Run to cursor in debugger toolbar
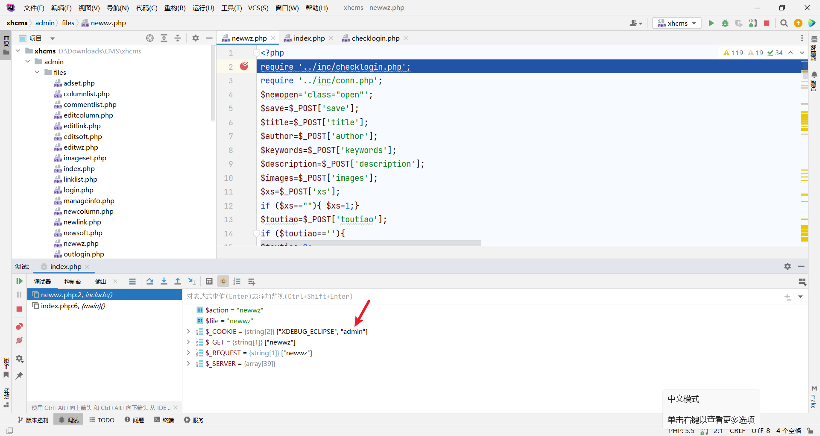The image size is (820, 436). 192,281
